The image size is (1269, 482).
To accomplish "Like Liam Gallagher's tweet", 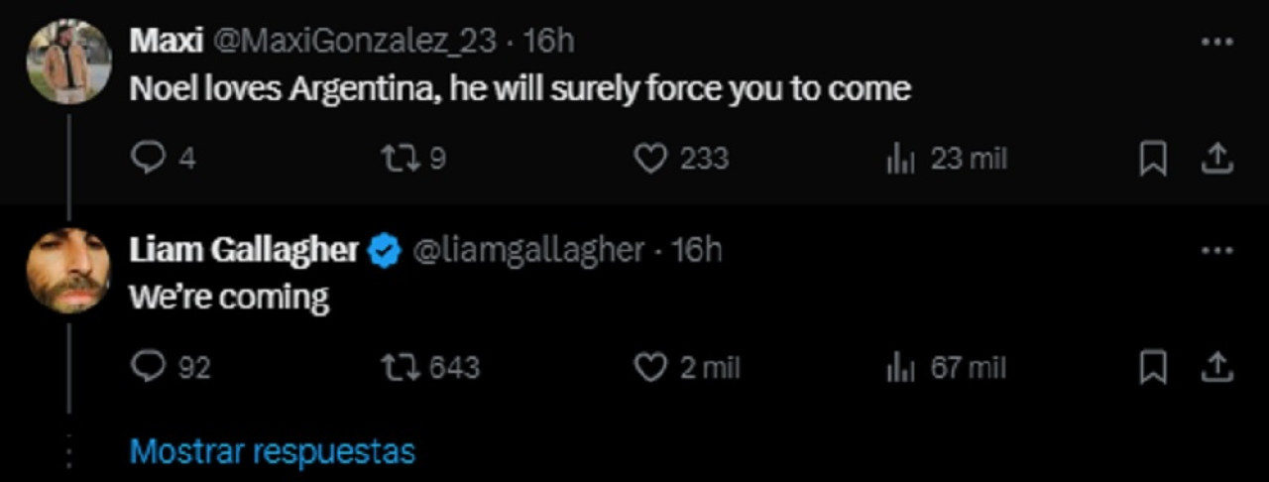I will click(650, 368).
